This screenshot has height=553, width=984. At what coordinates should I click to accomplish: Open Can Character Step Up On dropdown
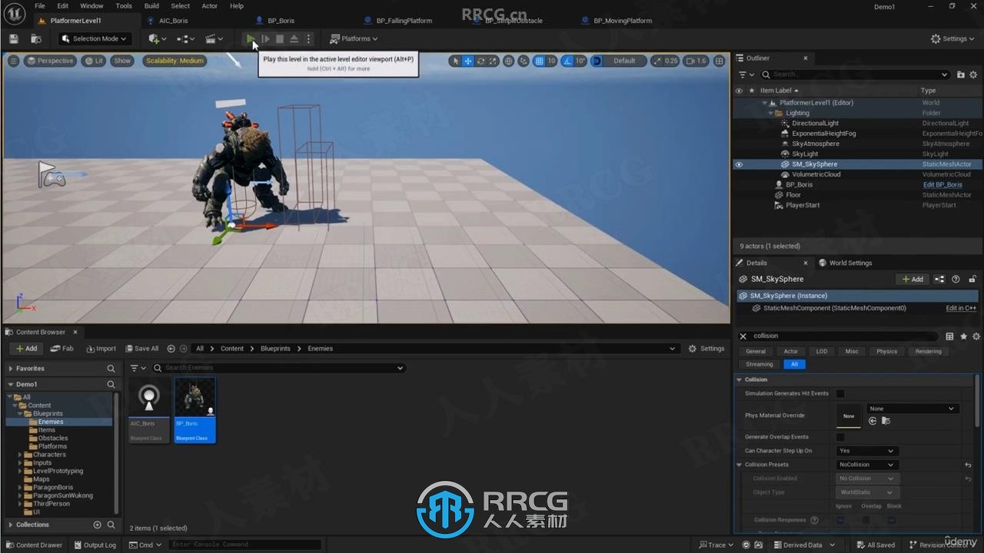pyautogui.click(x=867, y=451)
